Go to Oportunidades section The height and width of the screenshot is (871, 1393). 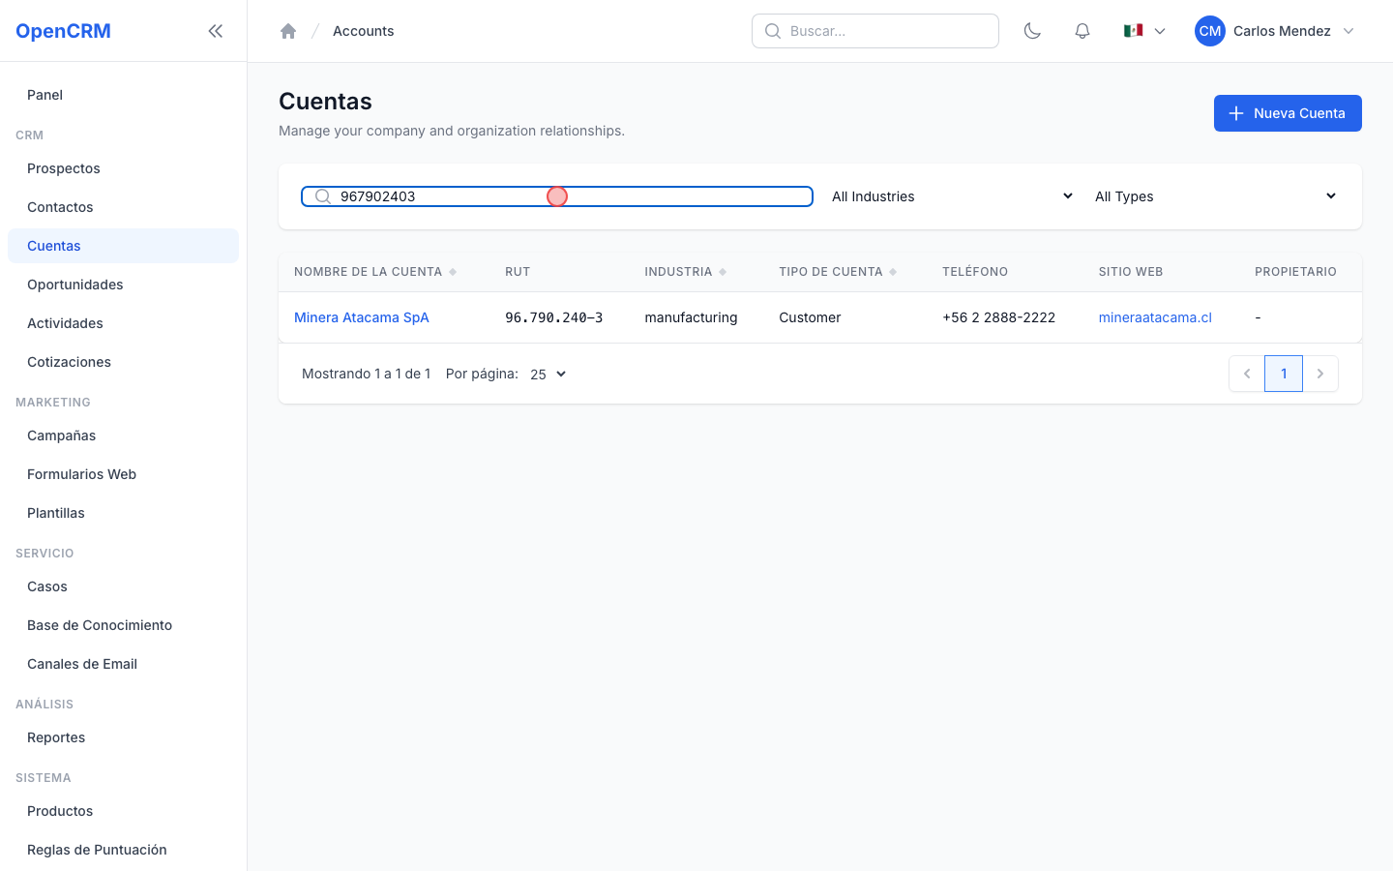pos(123,285)
